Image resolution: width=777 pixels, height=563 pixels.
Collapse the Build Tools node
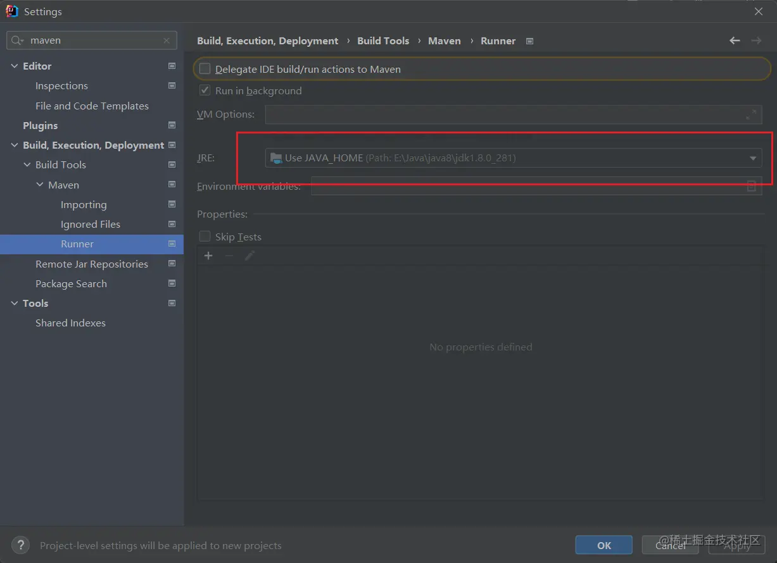27,164
